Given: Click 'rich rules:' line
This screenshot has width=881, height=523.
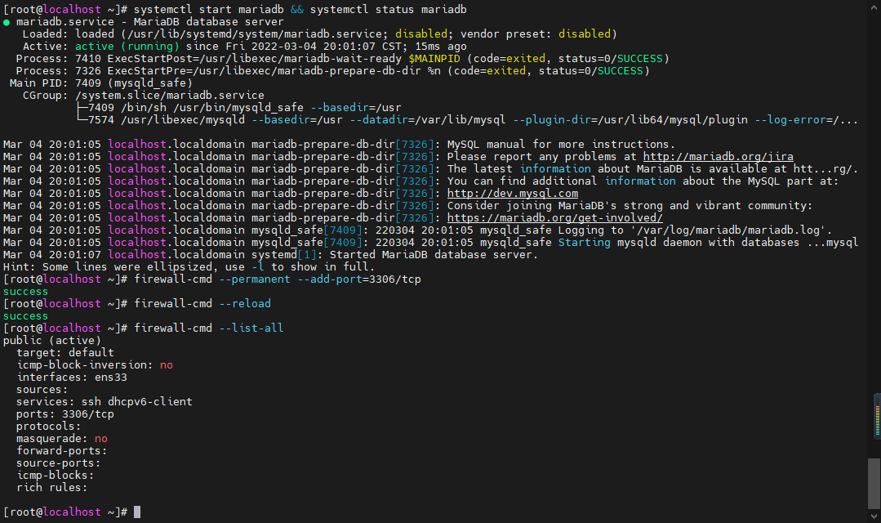Looking at the screenshot, I should tap(52, 488).
